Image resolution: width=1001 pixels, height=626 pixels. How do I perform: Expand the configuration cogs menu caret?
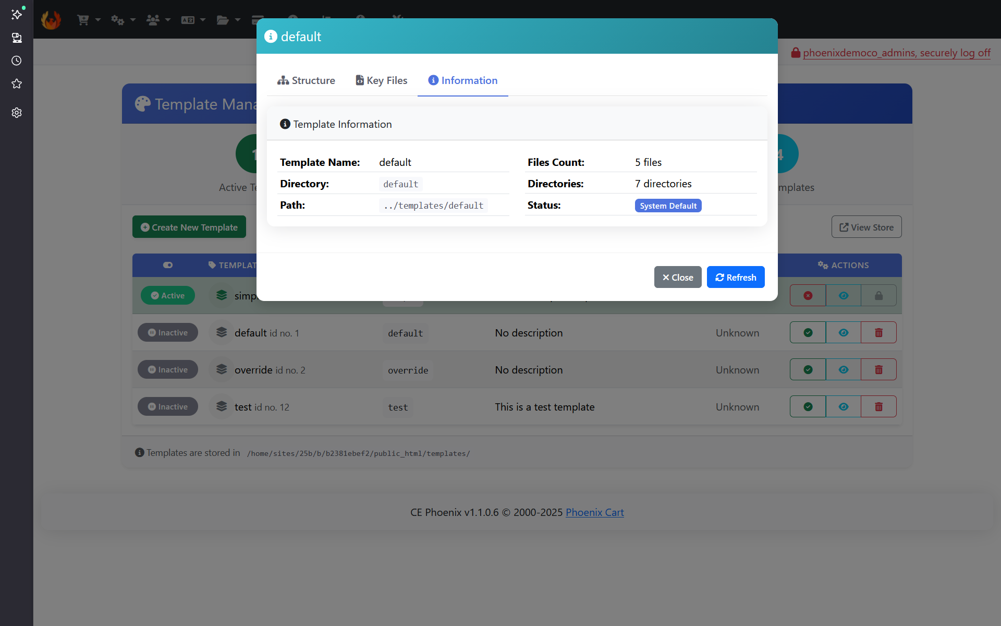click(x=133, y=20)
